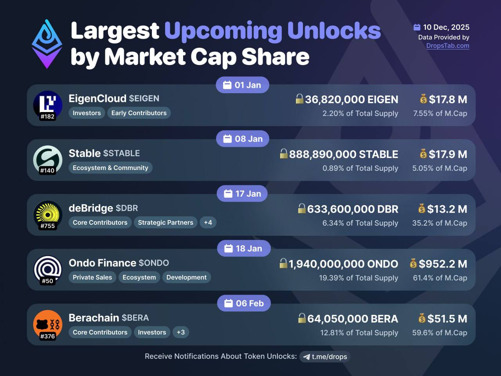Expand the +4 tag on deBridge
This screenshot has width=501, height=376.
coord(208,222)
